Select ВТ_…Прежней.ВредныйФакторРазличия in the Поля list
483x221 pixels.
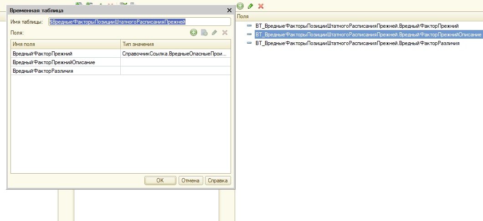[358, 43]
